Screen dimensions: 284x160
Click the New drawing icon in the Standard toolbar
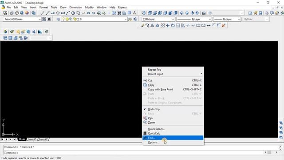pyautogui.click(x=250, y=13)
